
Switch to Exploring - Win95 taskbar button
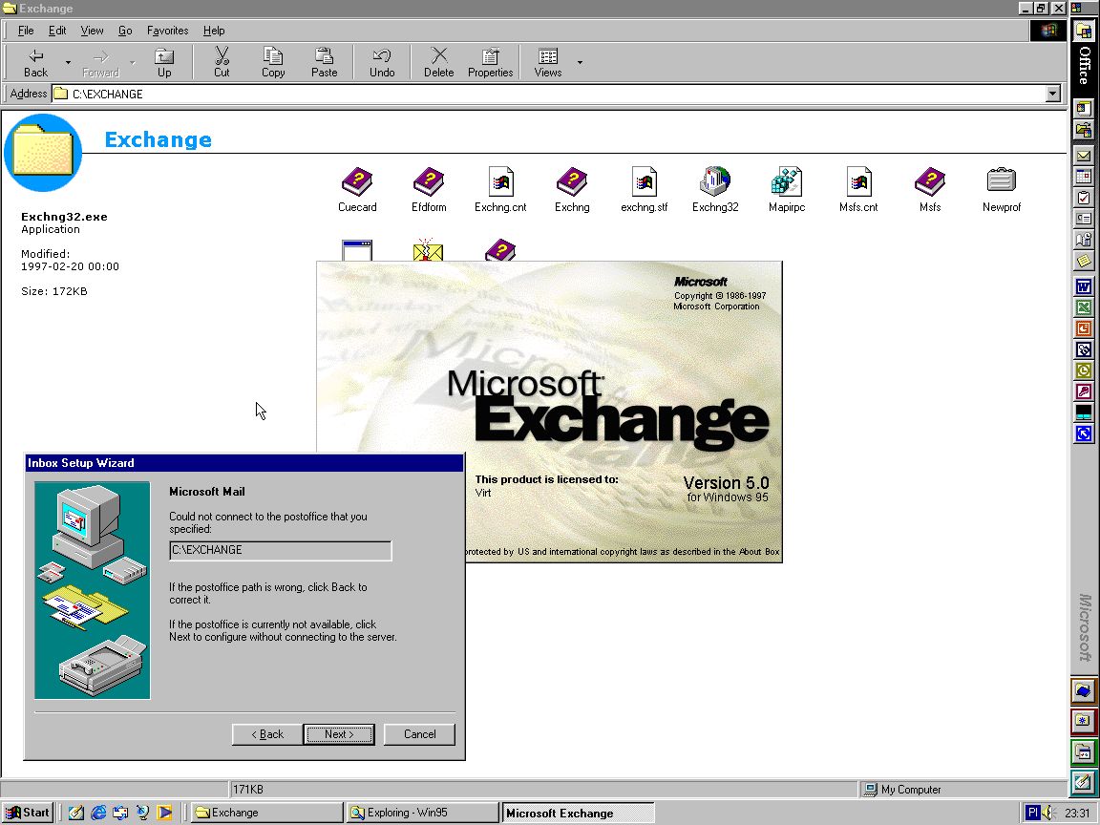[x=423, y=813]
